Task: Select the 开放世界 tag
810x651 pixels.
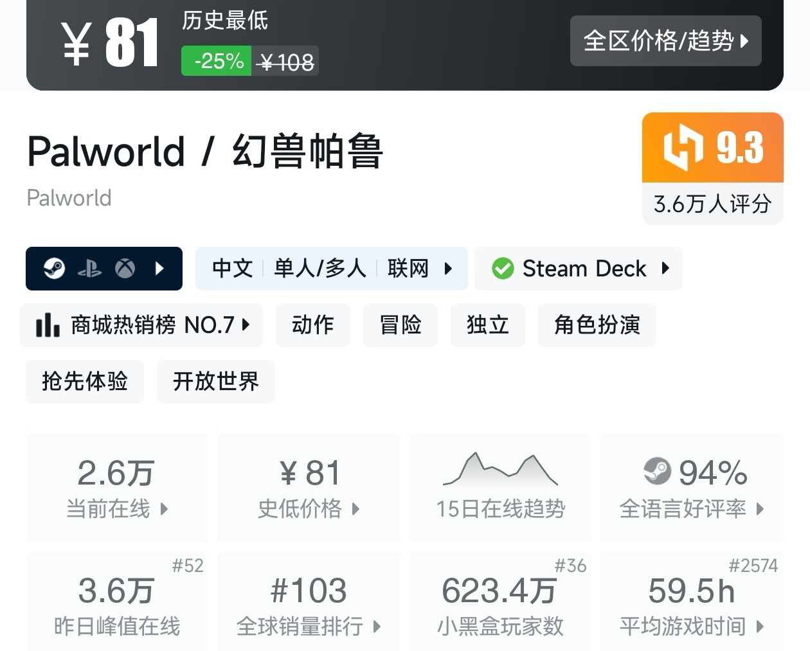Action: (216, 381)
